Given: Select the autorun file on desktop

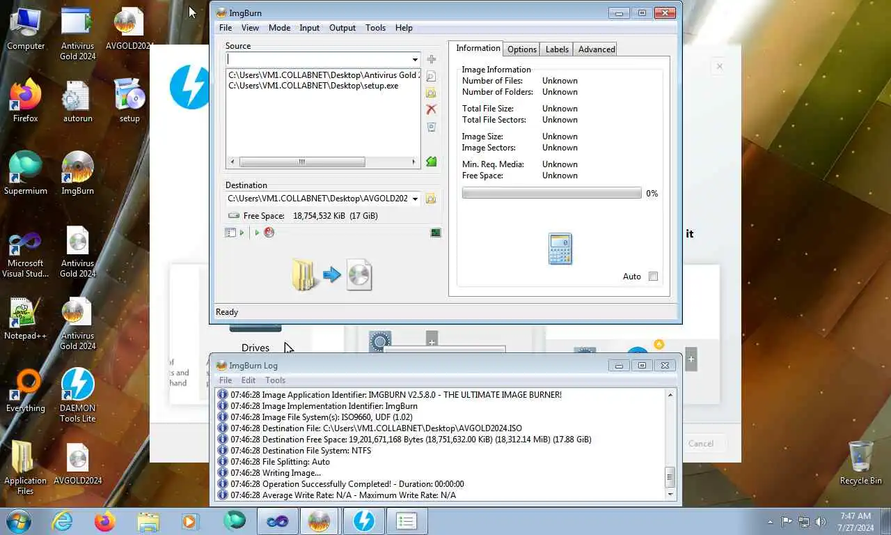Looking at the screenshot, I should tap(78, 100).
